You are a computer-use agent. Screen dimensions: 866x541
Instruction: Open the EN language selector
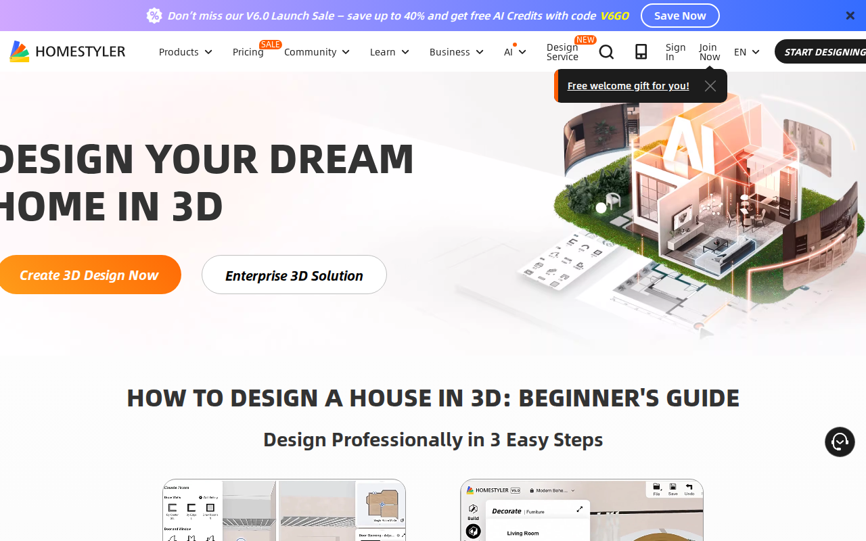pos(746,51)
